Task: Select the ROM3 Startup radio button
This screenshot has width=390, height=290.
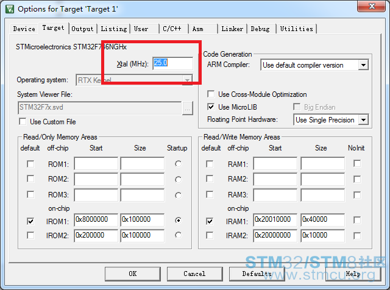Action: [178, 195]
